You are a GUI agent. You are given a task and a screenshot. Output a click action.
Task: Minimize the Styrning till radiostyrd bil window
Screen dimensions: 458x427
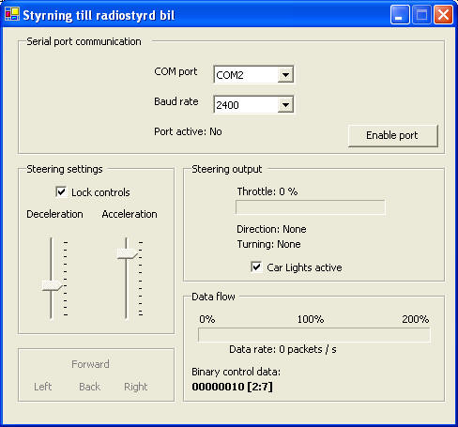(x=400, y=15)
